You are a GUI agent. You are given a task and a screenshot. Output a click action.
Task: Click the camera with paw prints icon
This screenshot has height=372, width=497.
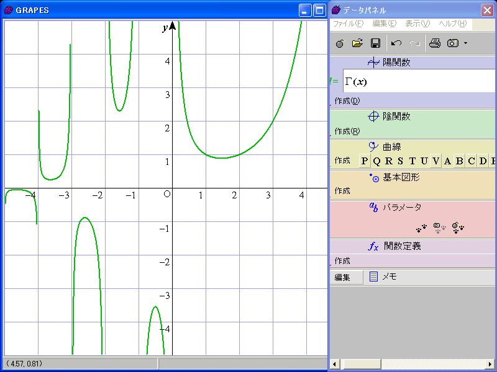coord(440,228)
